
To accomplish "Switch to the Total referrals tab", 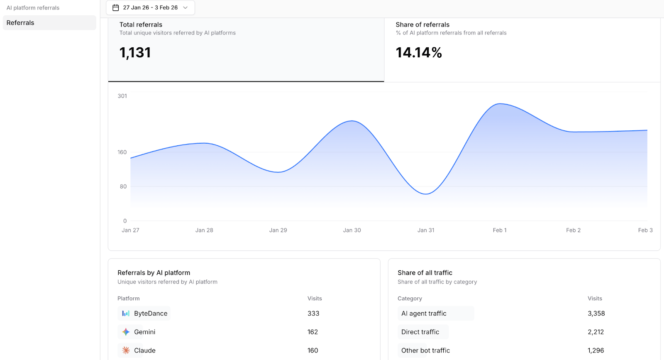I will pyautogui.click(x=246, y=49).
